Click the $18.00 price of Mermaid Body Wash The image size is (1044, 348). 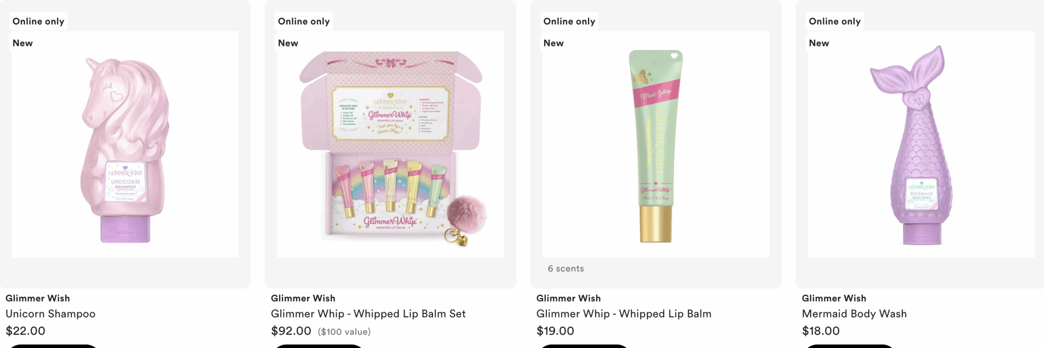(821, 331)
